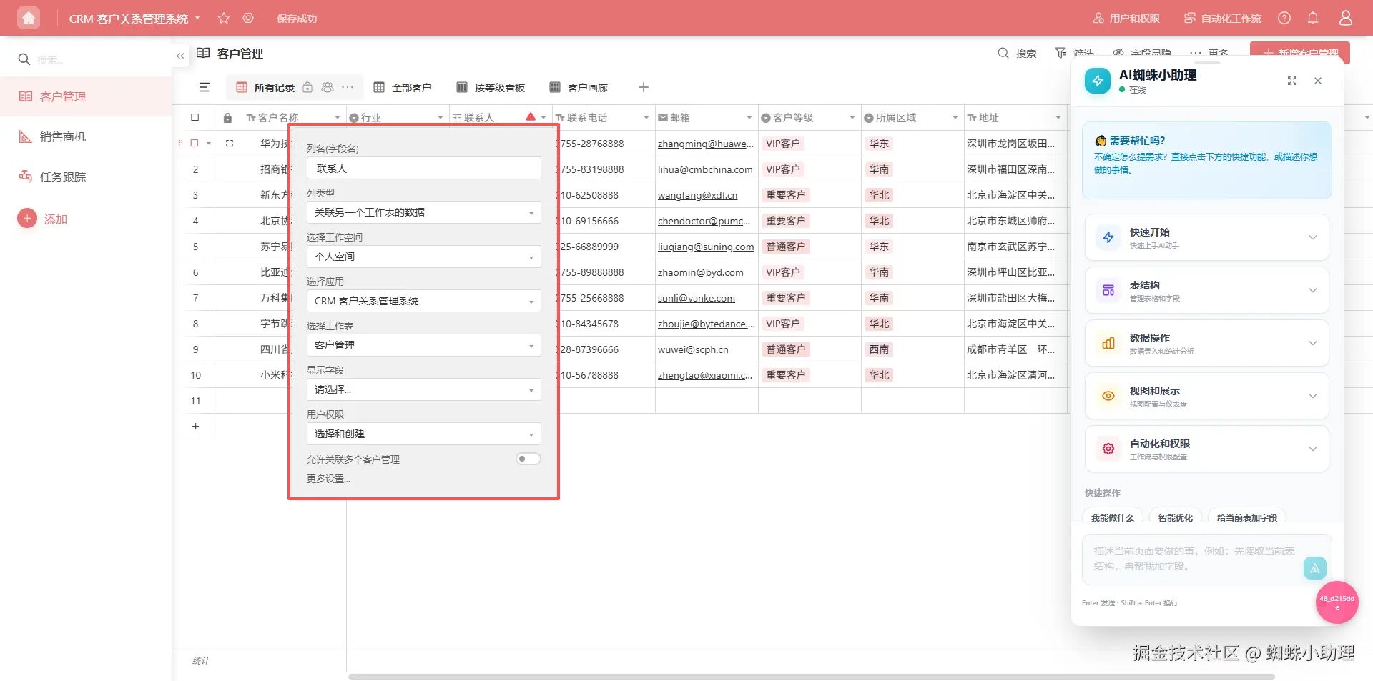
Task: Click 更多设置... in field dialog
Action: 328,479
